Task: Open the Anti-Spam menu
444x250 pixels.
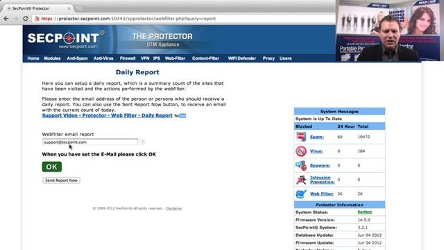Action: tap(77, 58)
